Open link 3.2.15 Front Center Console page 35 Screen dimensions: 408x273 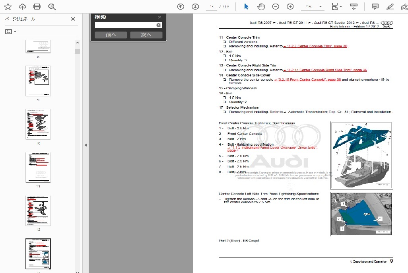[x=307, y=80]
